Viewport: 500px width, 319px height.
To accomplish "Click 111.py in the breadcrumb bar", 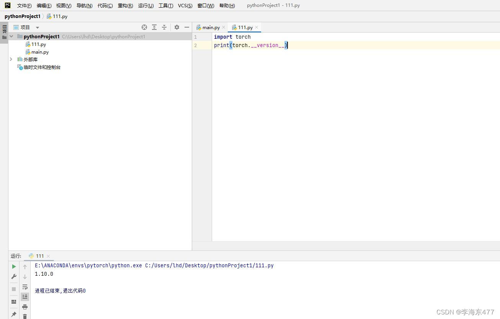I will (x=57, y=16).
